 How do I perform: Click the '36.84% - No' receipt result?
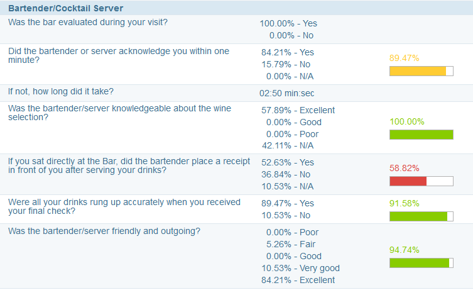click(291, 174)
